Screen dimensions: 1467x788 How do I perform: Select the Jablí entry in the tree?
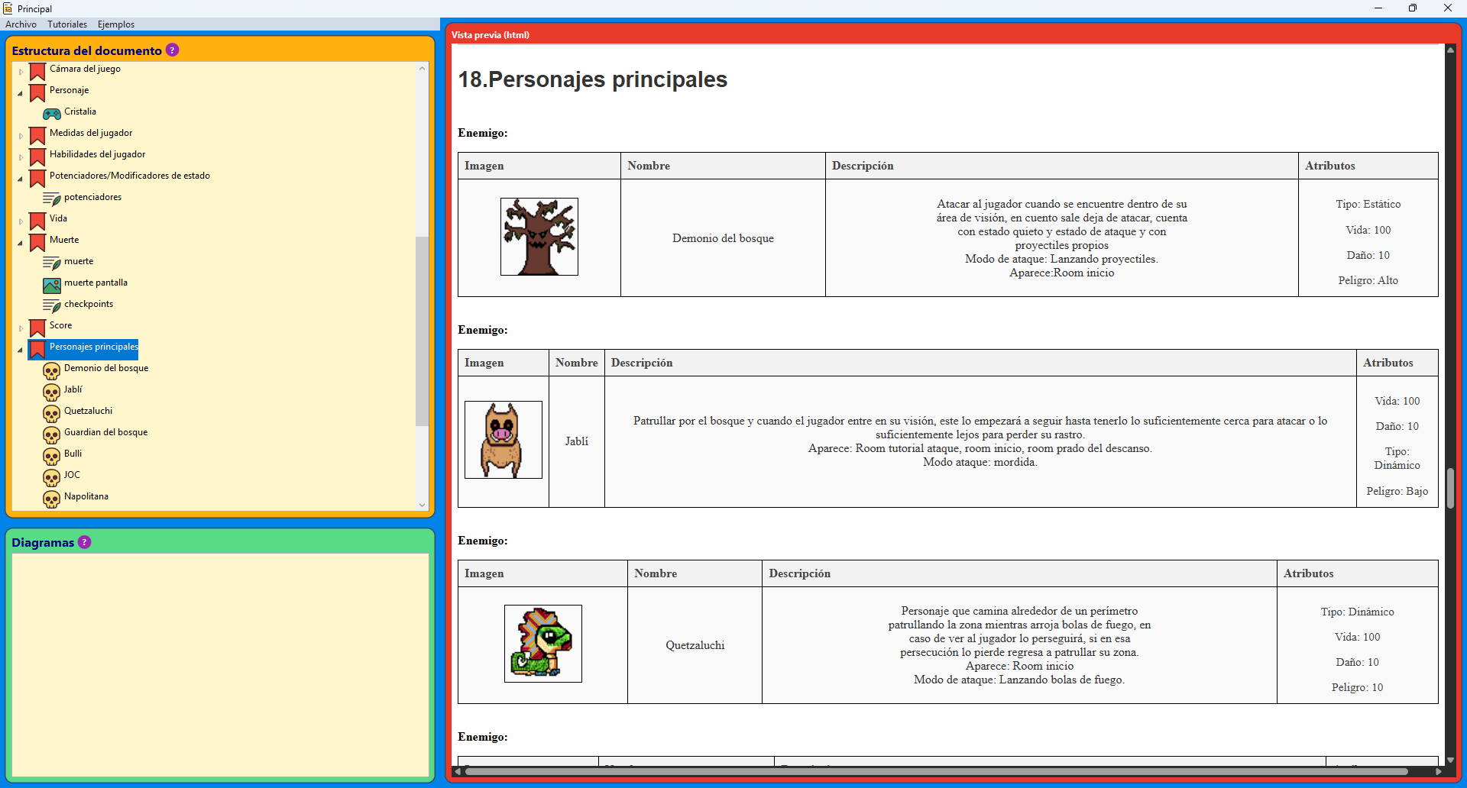coord(73,389)
